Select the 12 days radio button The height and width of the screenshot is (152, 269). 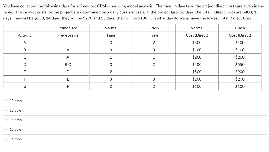[6, 110]
